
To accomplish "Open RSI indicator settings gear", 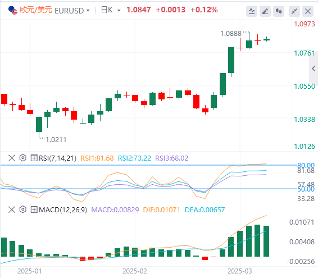I will coord(23,158).
